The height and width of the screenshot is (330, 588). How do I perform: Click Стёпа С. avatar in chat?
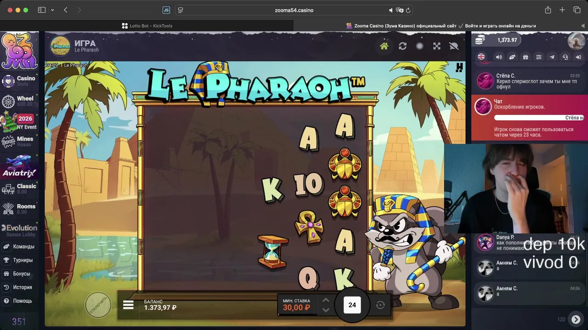[x=485, y=81]
